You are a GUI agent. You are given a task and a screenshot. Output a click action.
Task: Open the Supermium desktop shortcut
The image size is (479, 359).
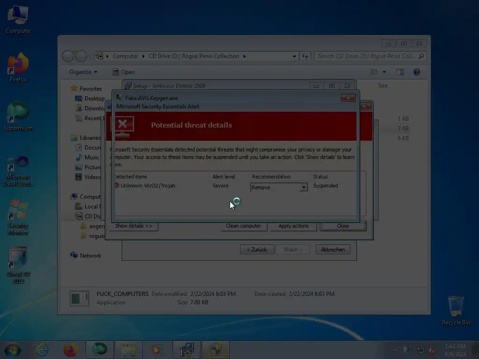18,116
